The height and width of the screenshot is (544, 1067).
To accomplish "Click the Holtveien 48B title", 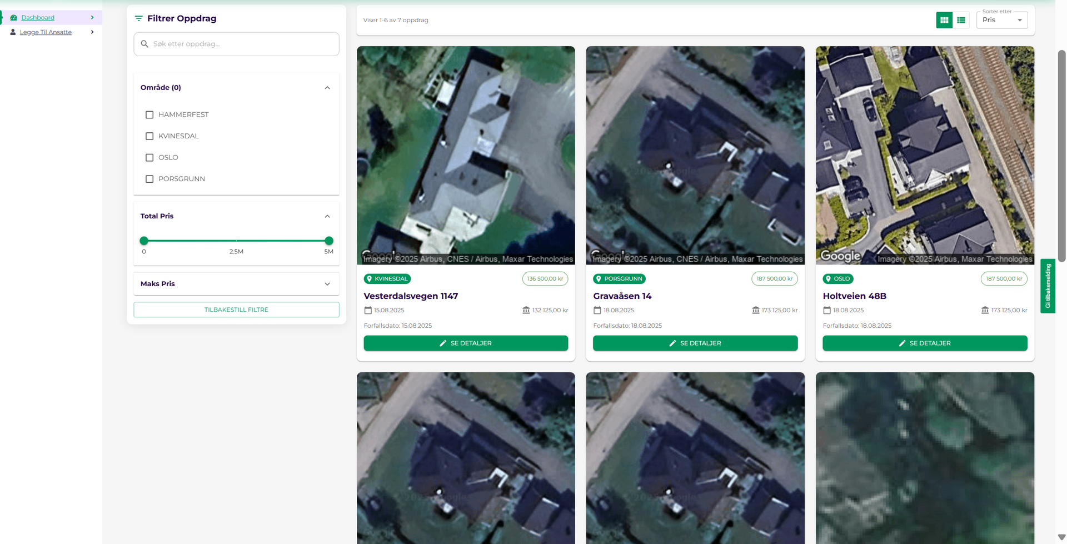I will [x=855, y=296].
